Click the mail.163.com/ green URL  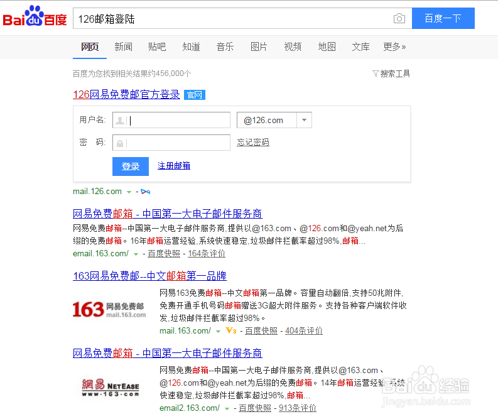pyautogui.click(x=185, y=330)
